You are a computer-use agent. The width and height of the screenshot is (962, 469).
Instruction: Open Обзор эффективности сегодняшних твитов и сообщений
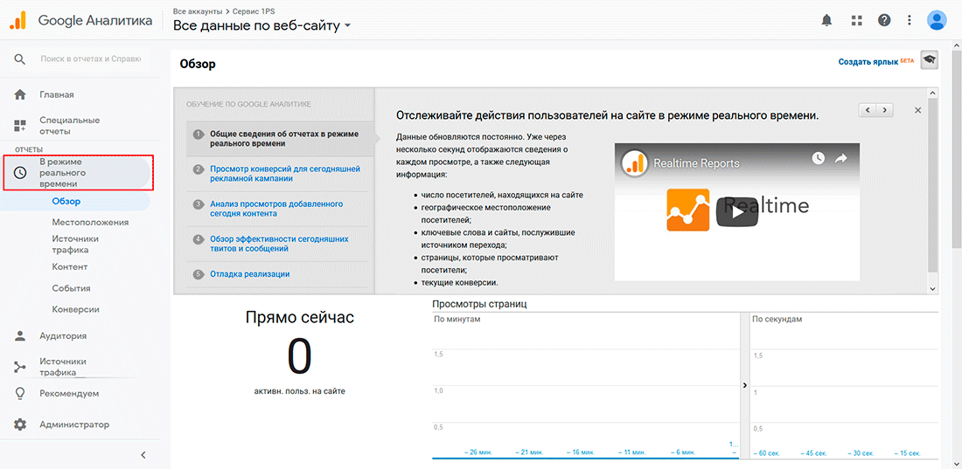[279, 244]
